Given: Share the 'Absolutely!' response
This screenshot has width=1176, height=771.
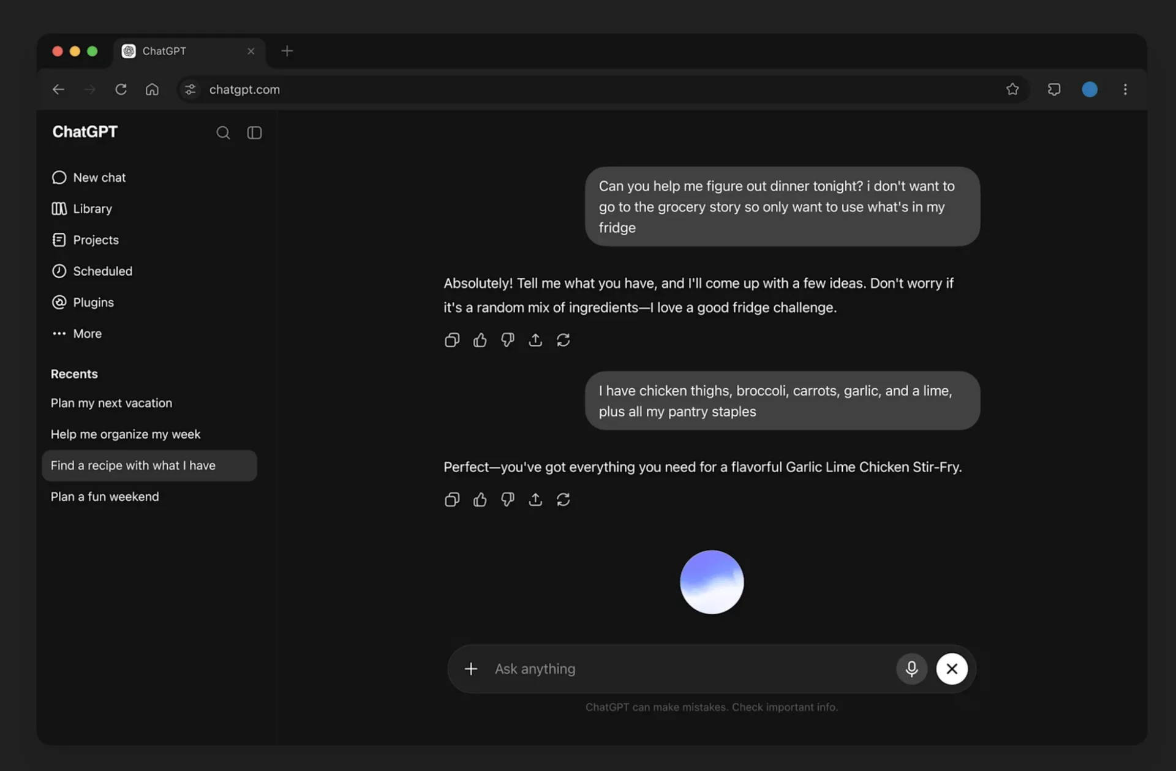Looking at the screenshot, I should (535, 340).
